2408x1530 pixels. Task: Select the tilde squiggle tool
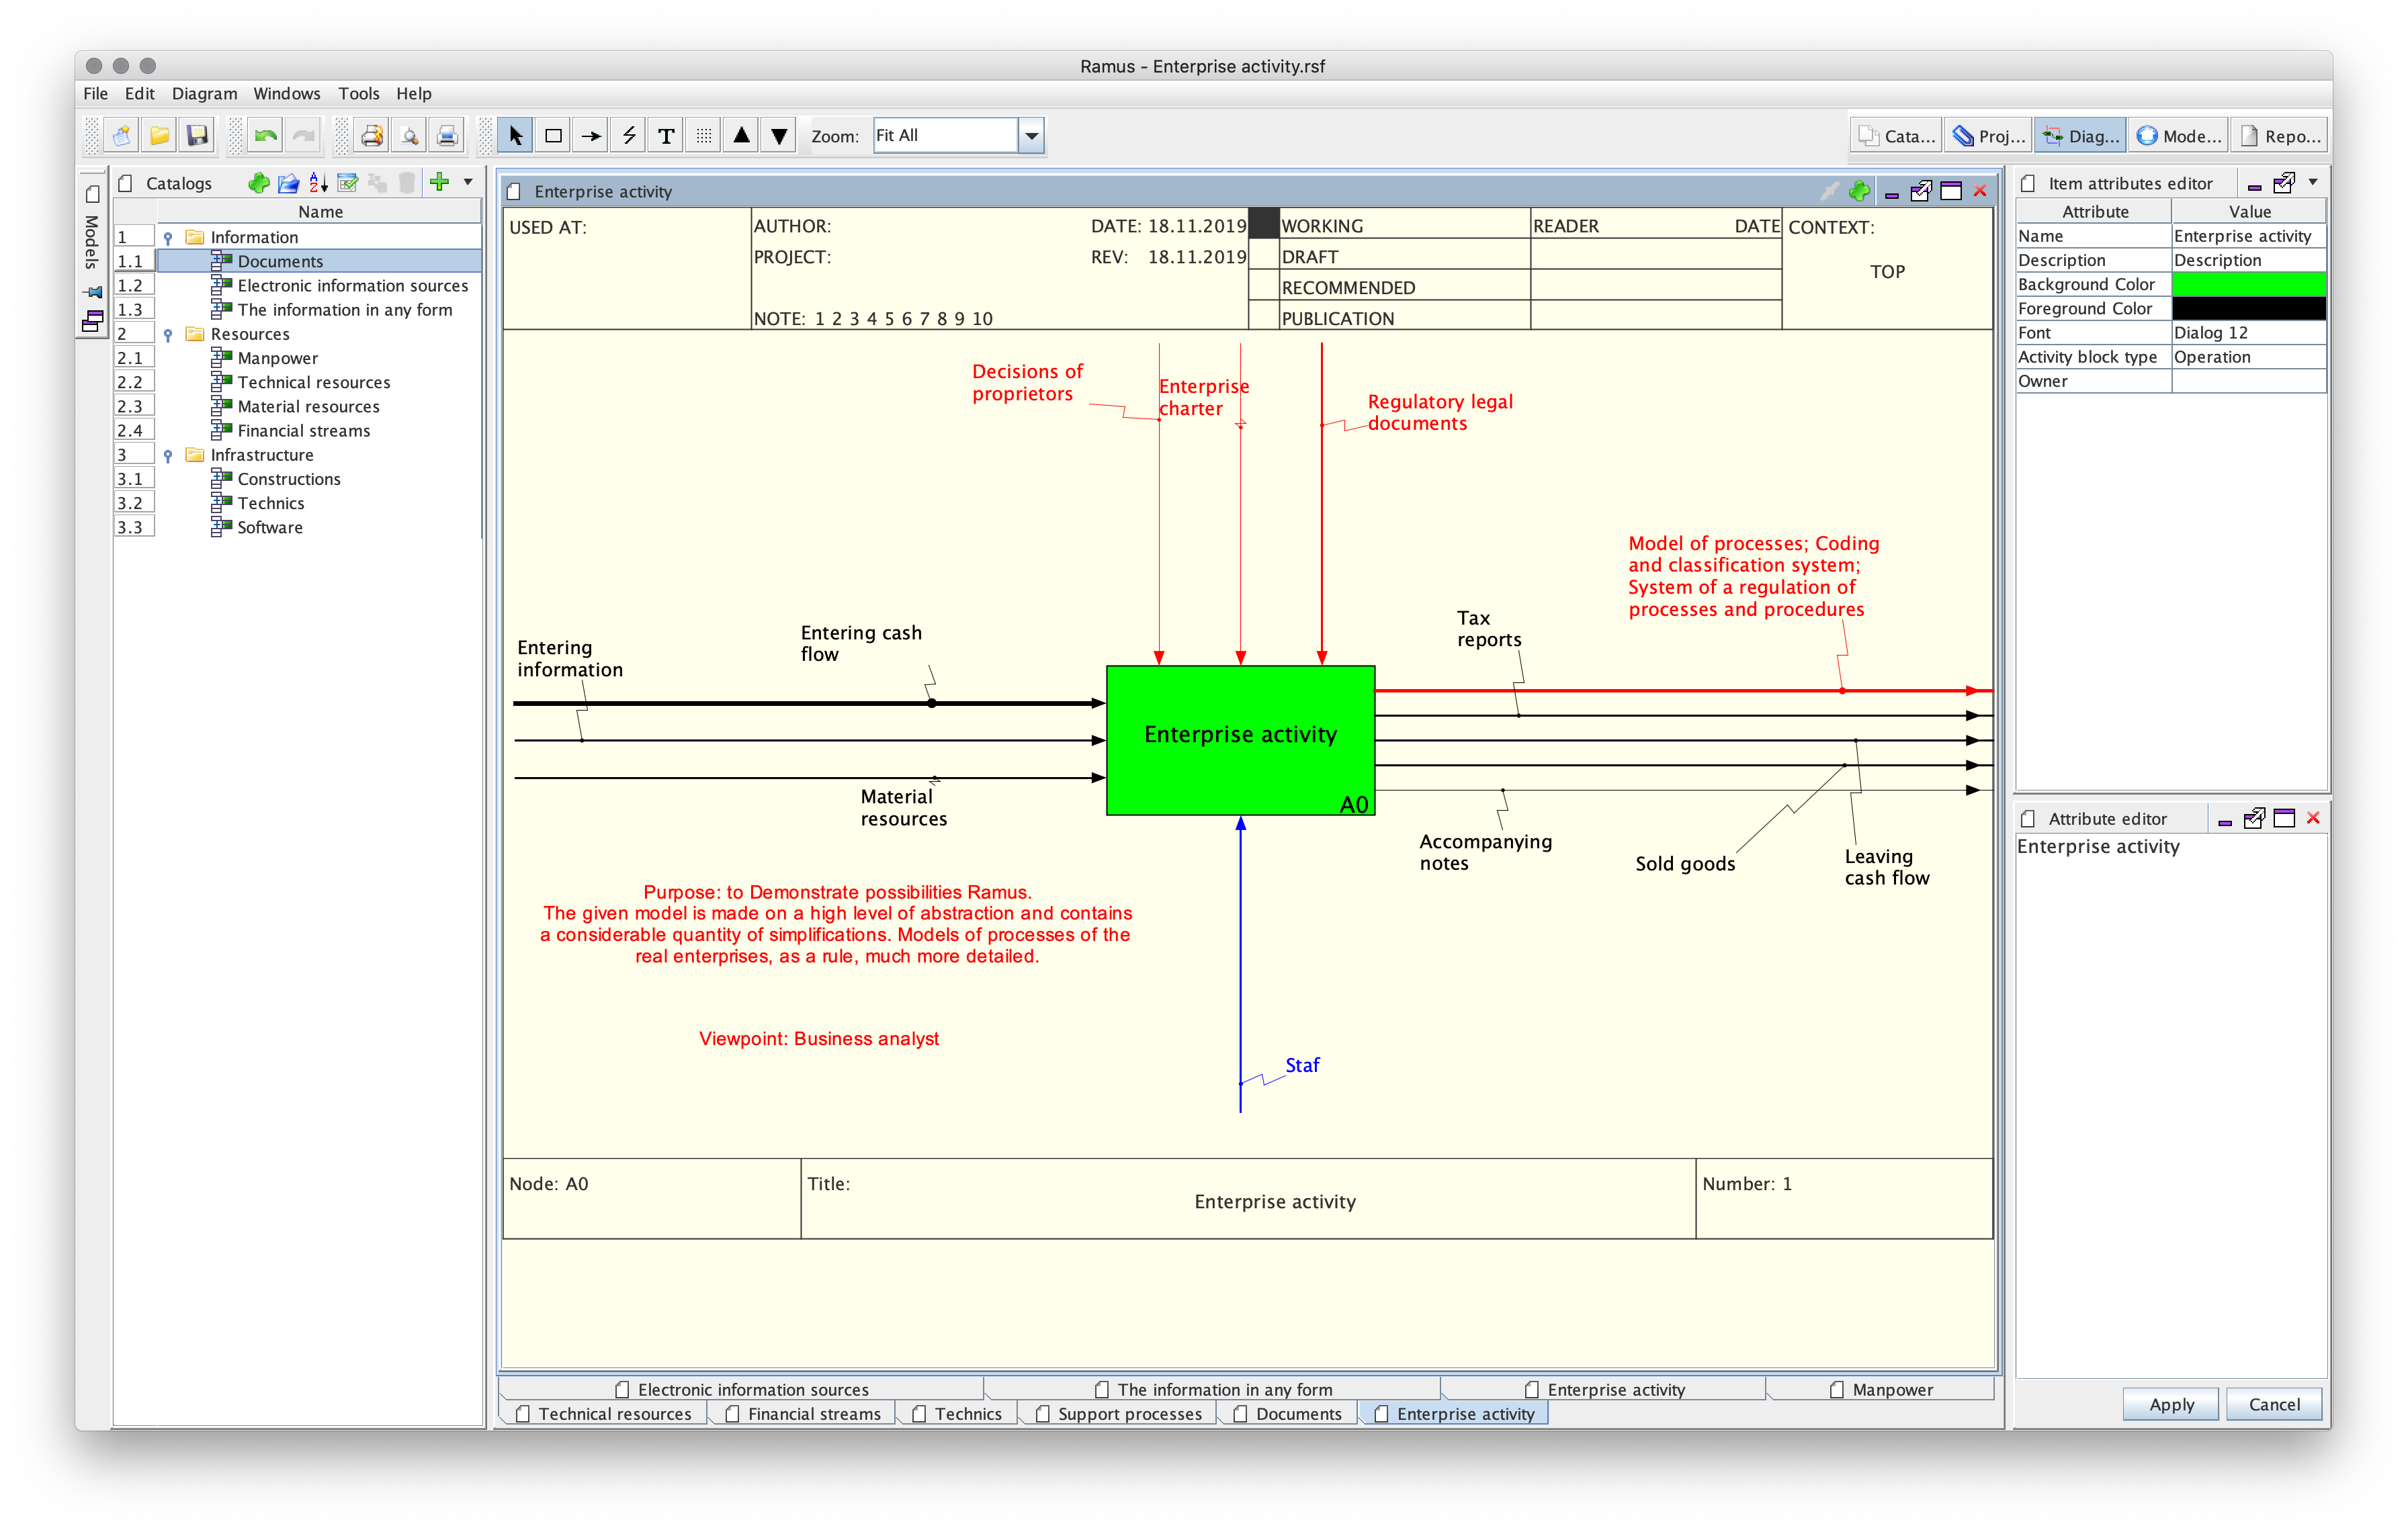[629, 136]
